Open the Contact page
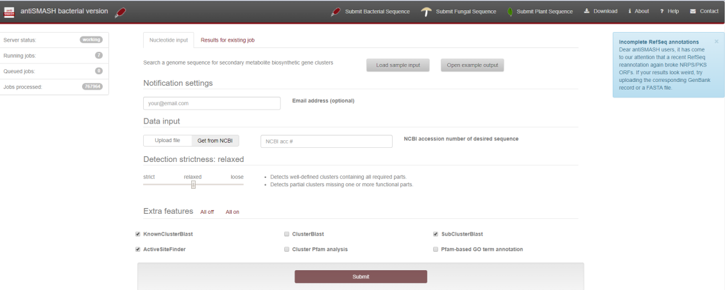Screen dimensions: 725x290 click(709, 11)
